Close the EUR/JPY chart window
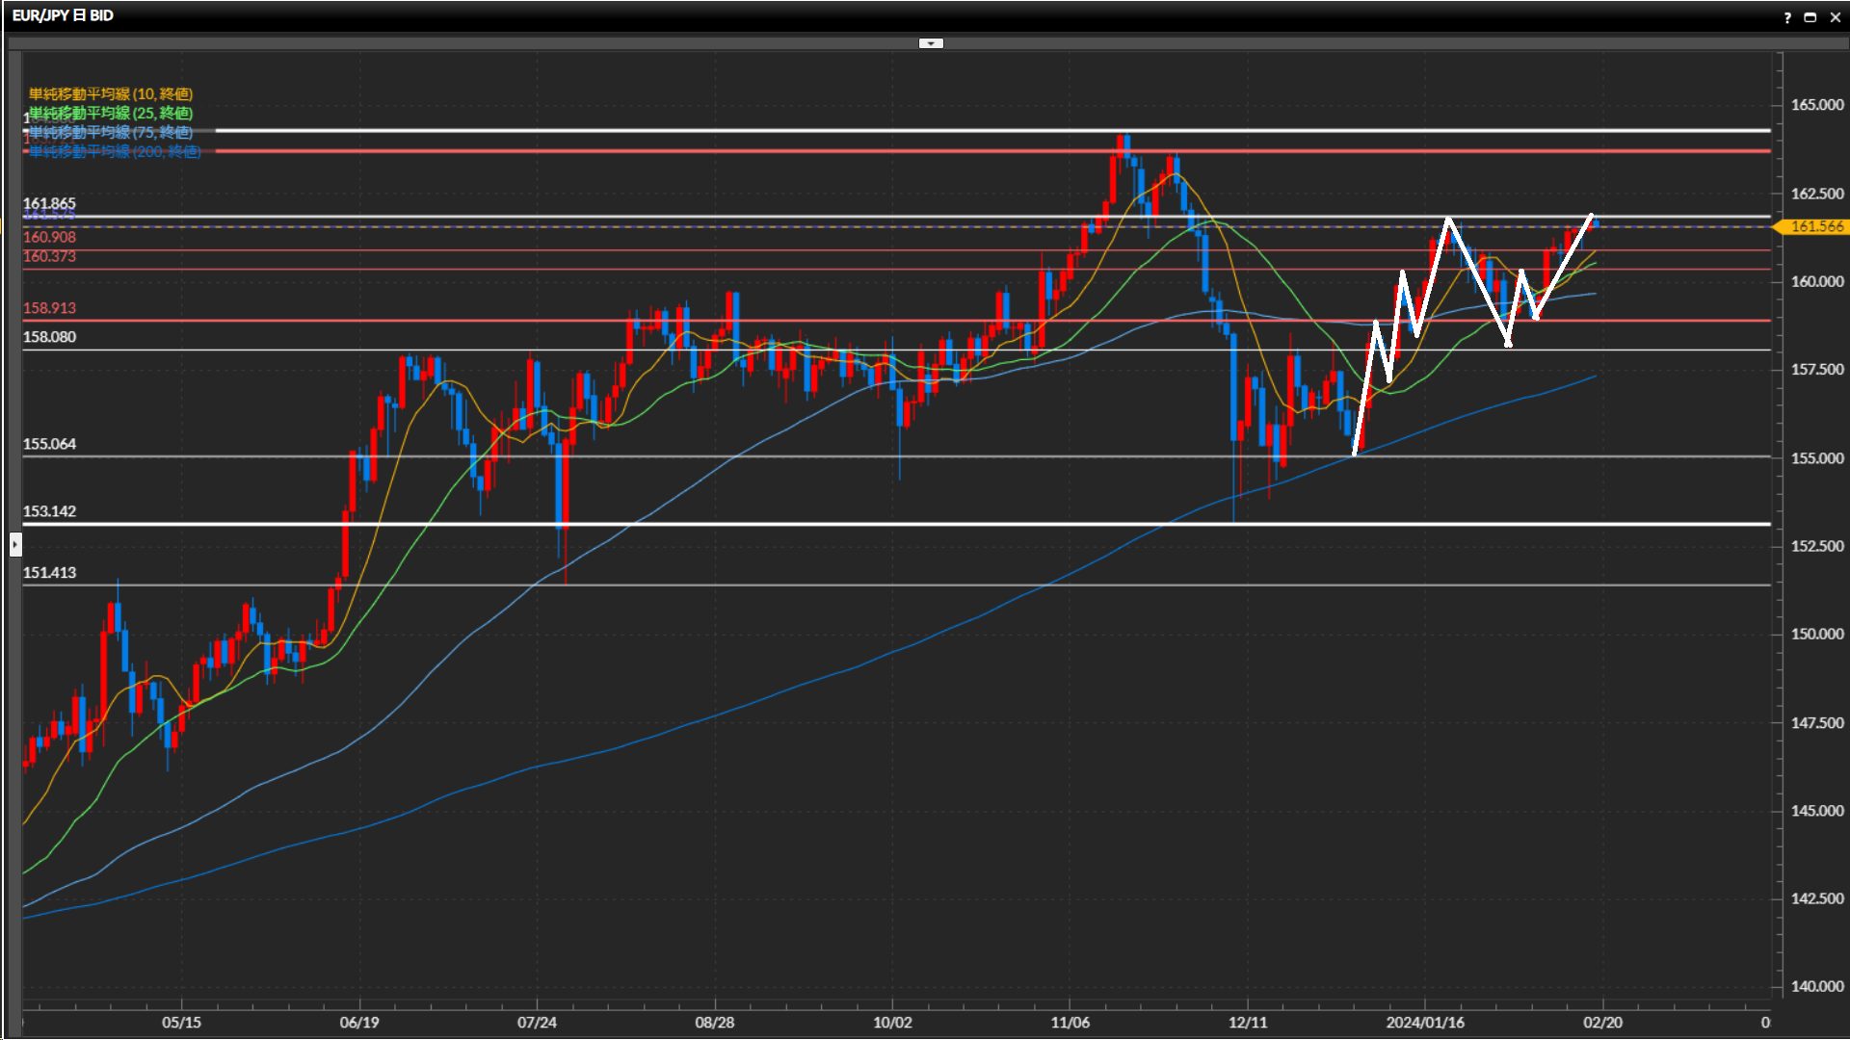Screen dimensions: 1850x1040 (1835, 17)
